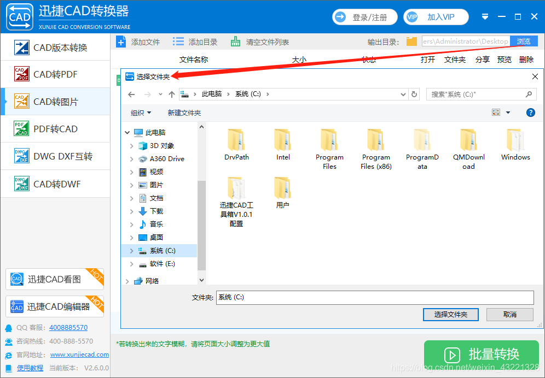Select the Intel folder
The height and width of the screenshot is (378, 545).
[x=283, y=144]
